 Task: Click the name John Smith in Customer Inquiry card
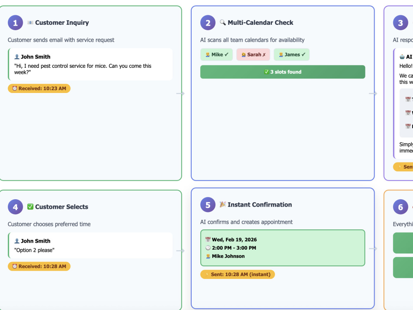pos(36,57)
